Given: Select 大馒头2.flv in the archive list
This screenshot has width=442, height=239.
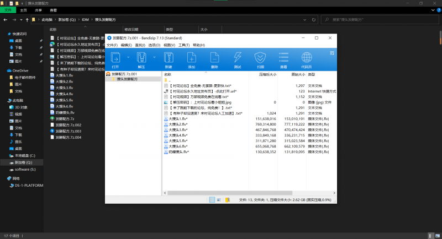Looking at the screenshot, I should point(178,125).
